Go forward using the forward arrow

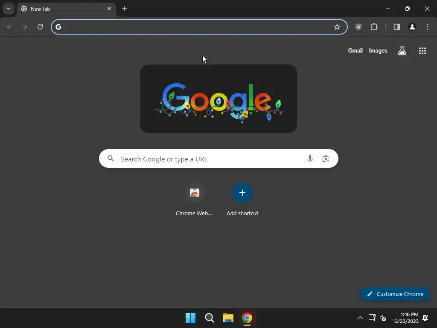click(x=25, y=27)
